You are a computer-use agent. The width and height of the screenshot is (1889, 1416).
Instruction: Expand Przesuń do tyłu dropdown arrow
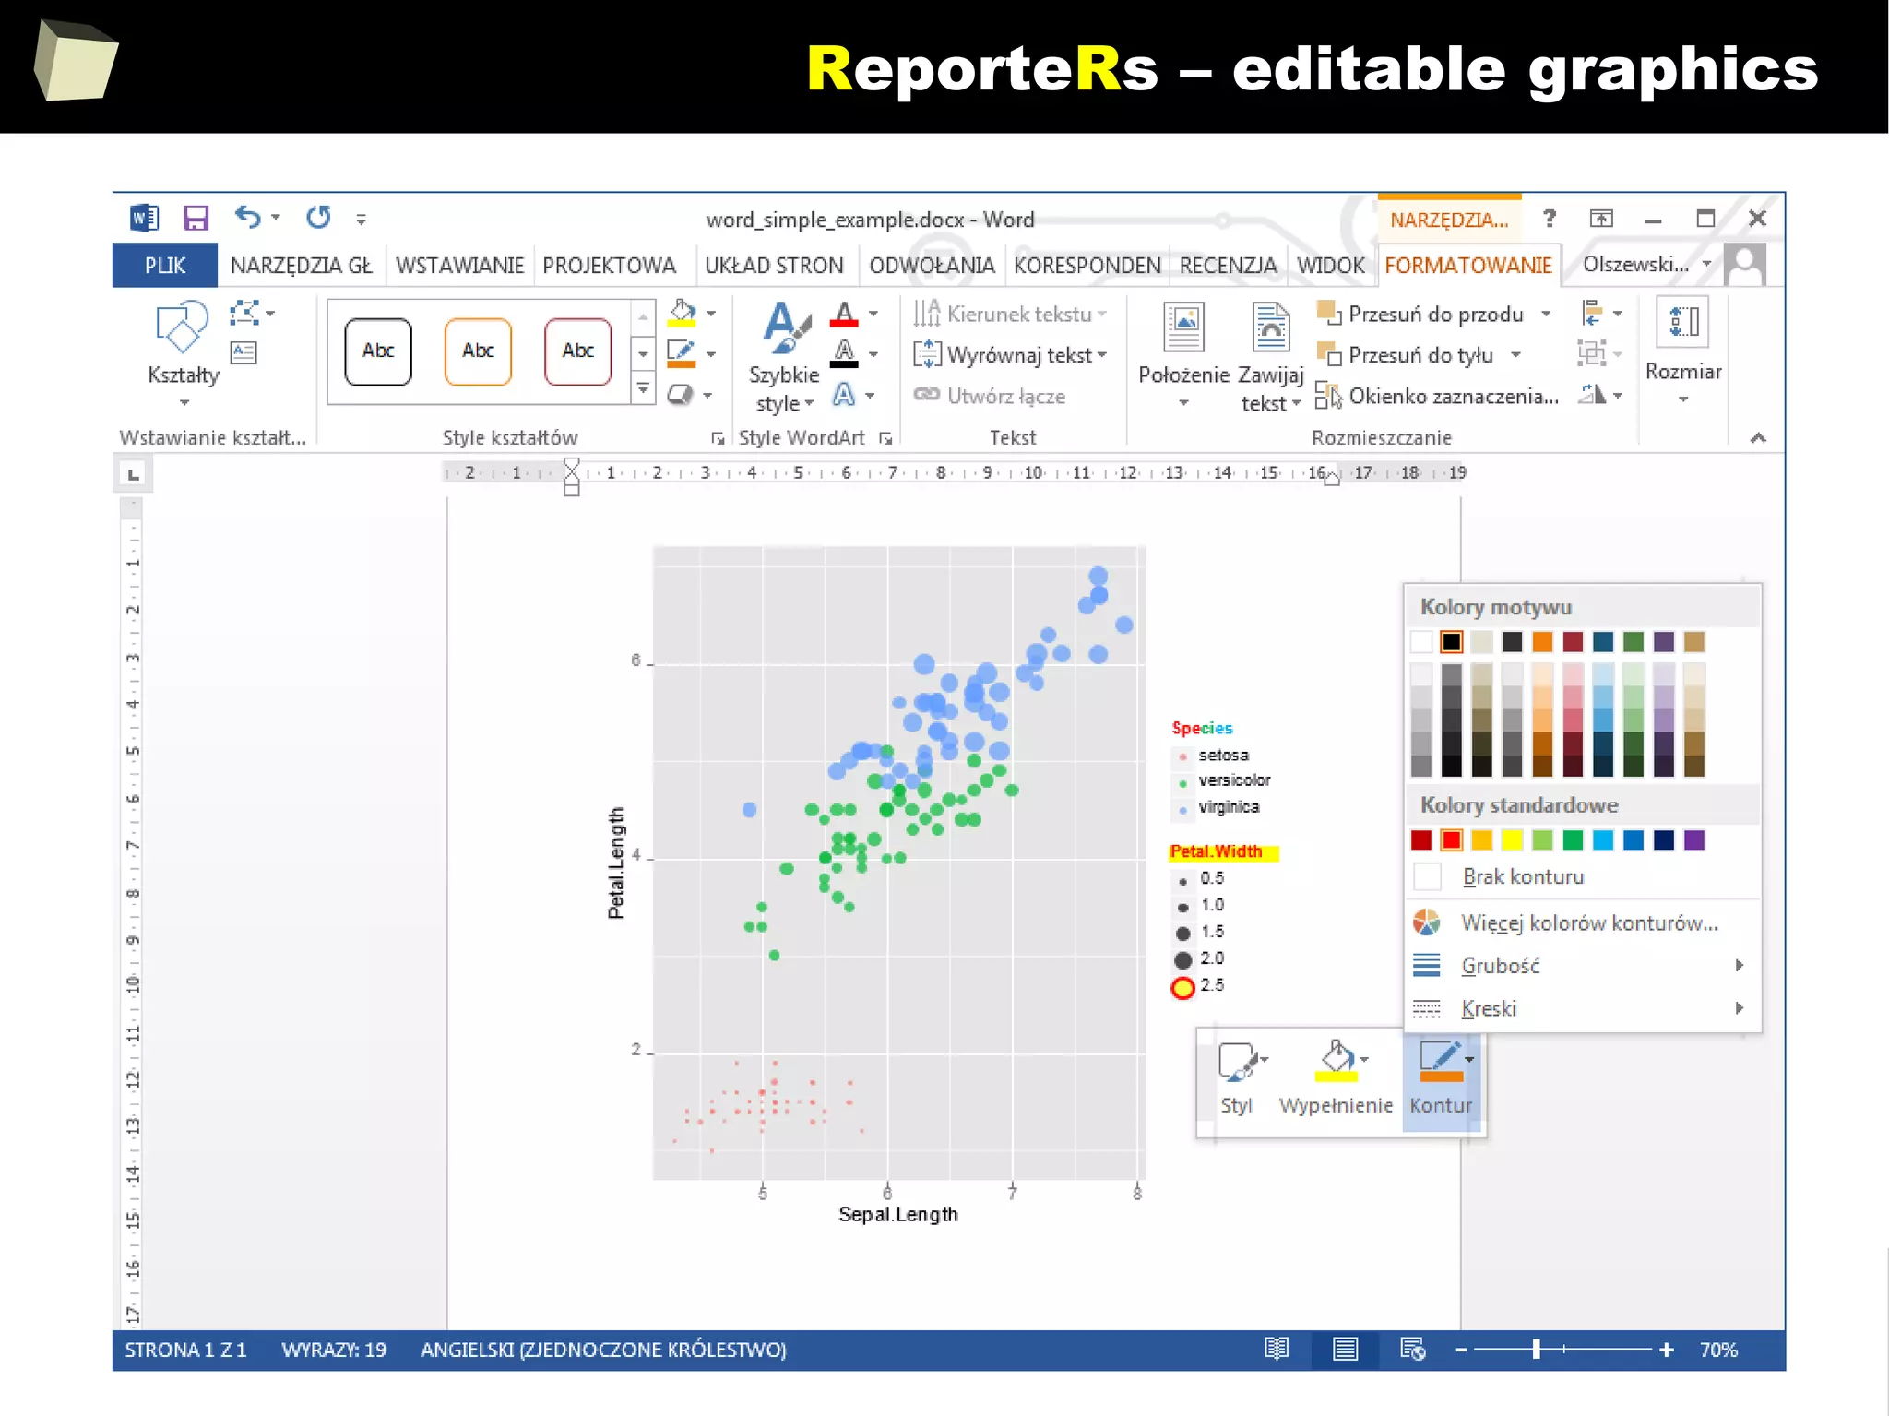1515,355
